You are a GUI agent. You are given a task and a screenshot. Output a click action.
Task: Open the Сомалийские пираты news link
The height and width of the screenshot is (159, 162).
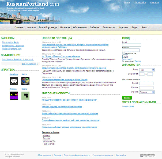click(x=71, y=120)
